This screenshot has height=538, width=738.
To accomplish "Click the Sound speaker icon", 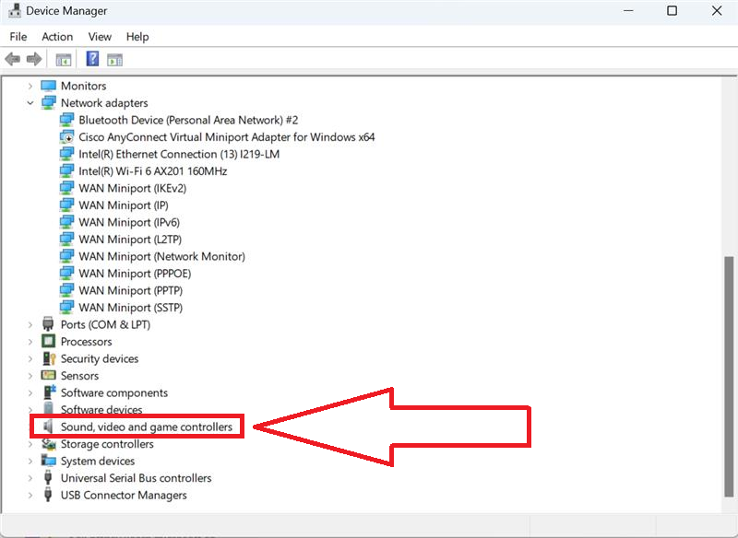I will point(48,427).
